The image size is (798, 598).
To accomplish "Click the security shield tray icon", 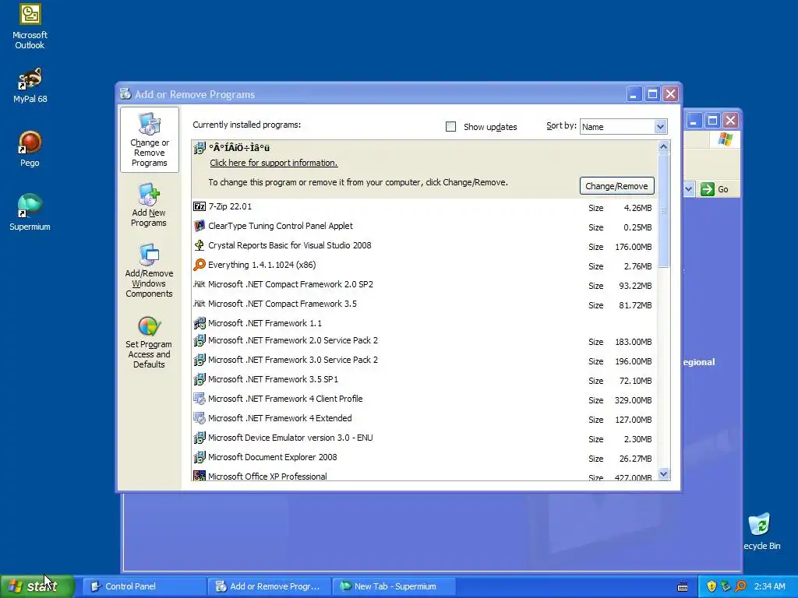I will click(711, 586).
